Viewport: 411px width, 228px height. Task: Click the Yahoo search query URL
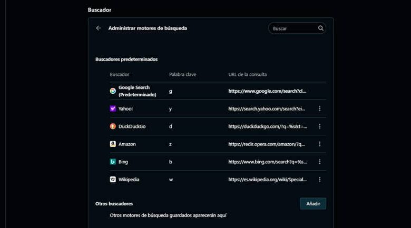point(267,109)
